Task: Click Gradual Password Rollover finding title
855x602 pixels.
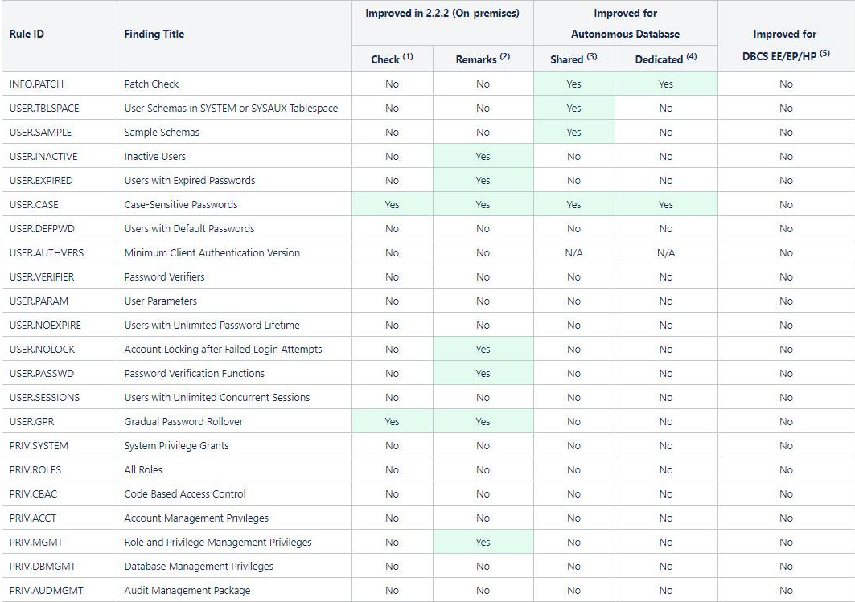Action: click(183, 421)
